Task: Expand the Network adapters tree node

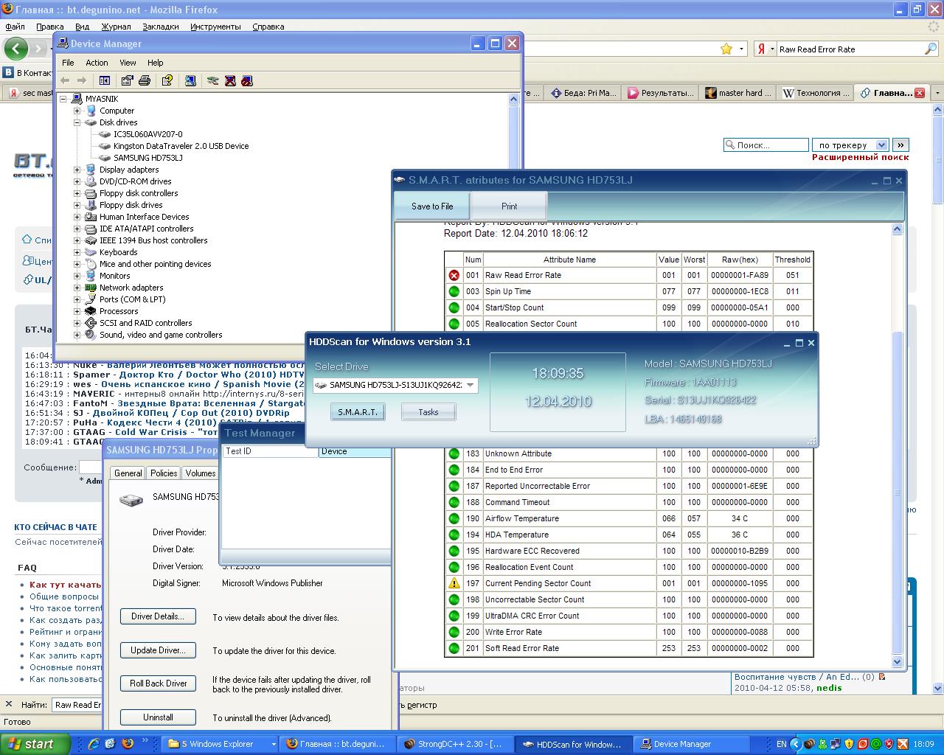Action: tap(77, 288)
